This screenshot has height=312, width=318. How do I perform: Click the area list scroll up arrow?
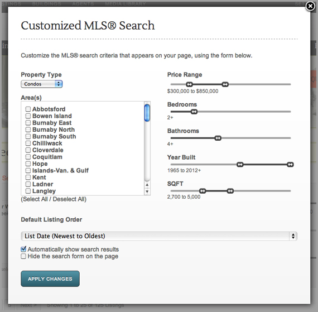point(147,185)
